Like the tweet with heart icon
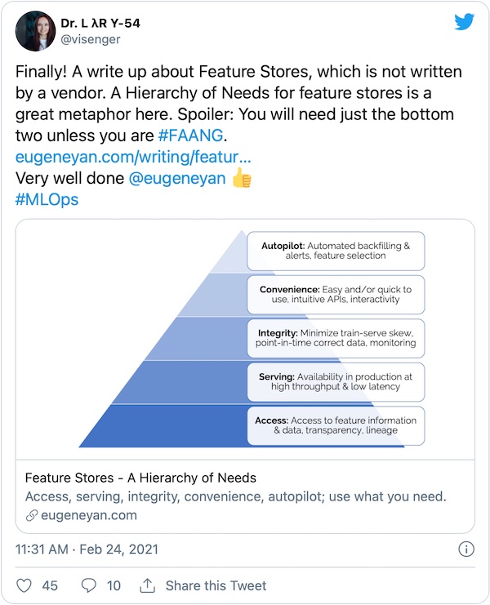Viewport: 490px width, 605px height. tap(24, 585)
